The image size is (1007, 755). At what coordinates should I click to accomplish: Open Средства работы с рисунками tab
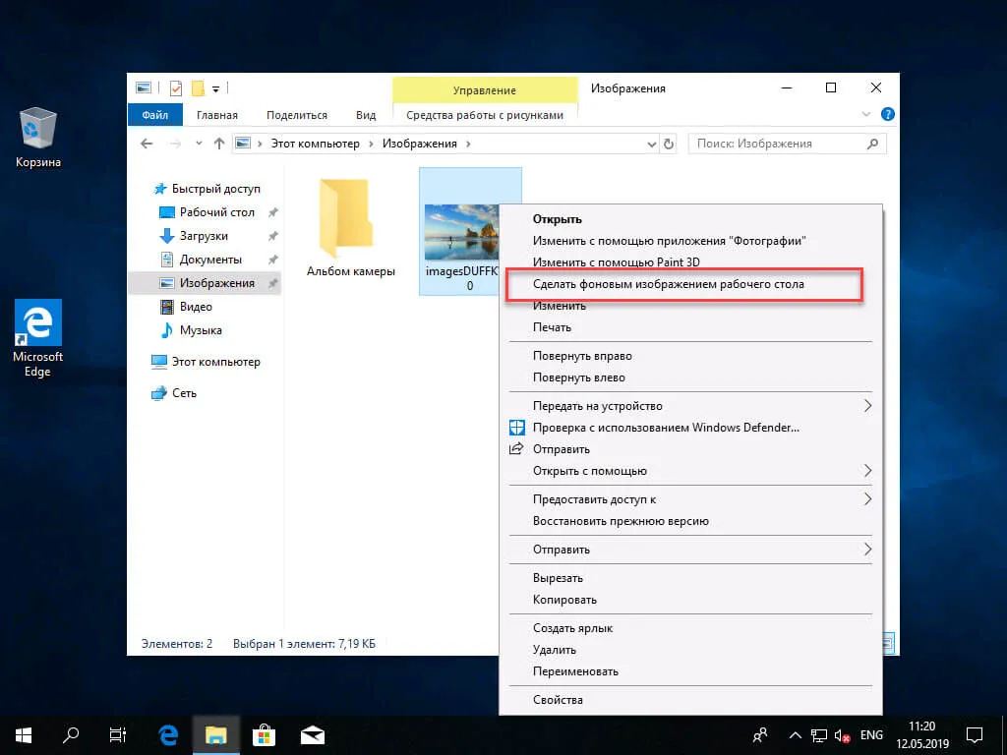(485, 115)
